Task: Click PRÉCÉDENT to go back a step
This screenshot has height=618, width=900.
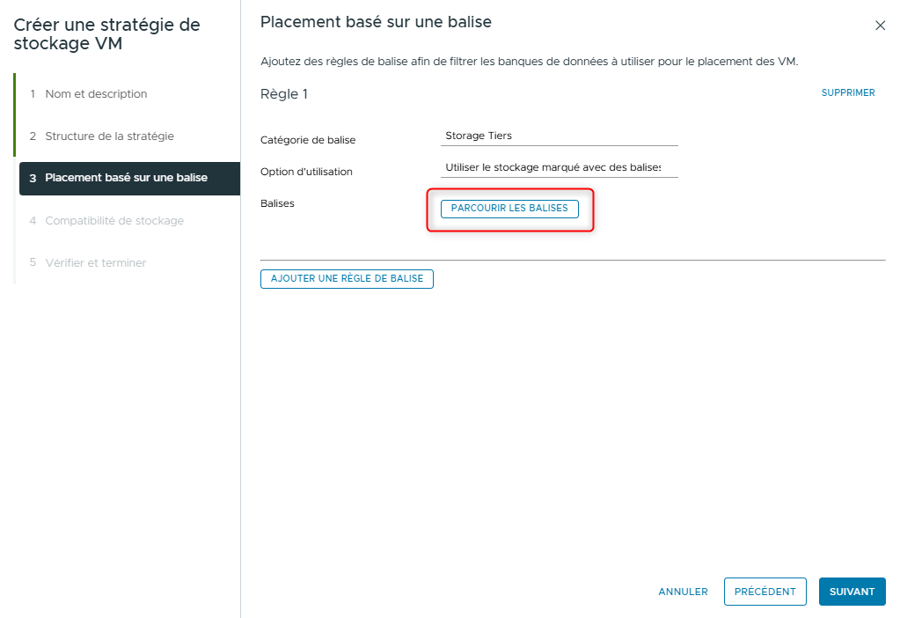Action: click(x=765, y=592)
